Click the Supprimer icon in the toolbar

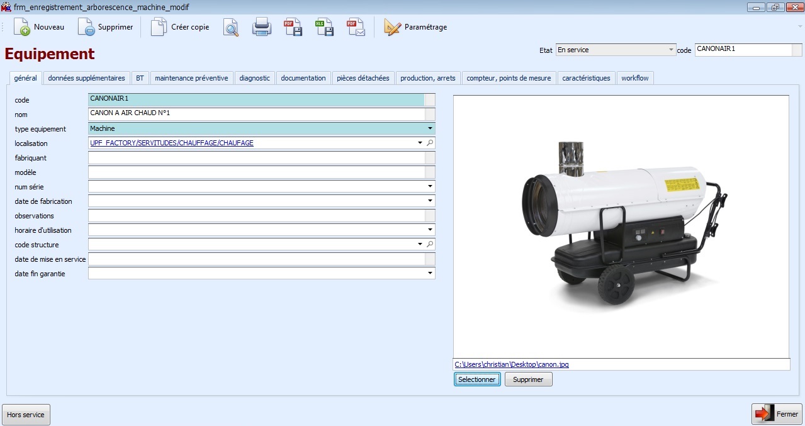tap(87, 28)
